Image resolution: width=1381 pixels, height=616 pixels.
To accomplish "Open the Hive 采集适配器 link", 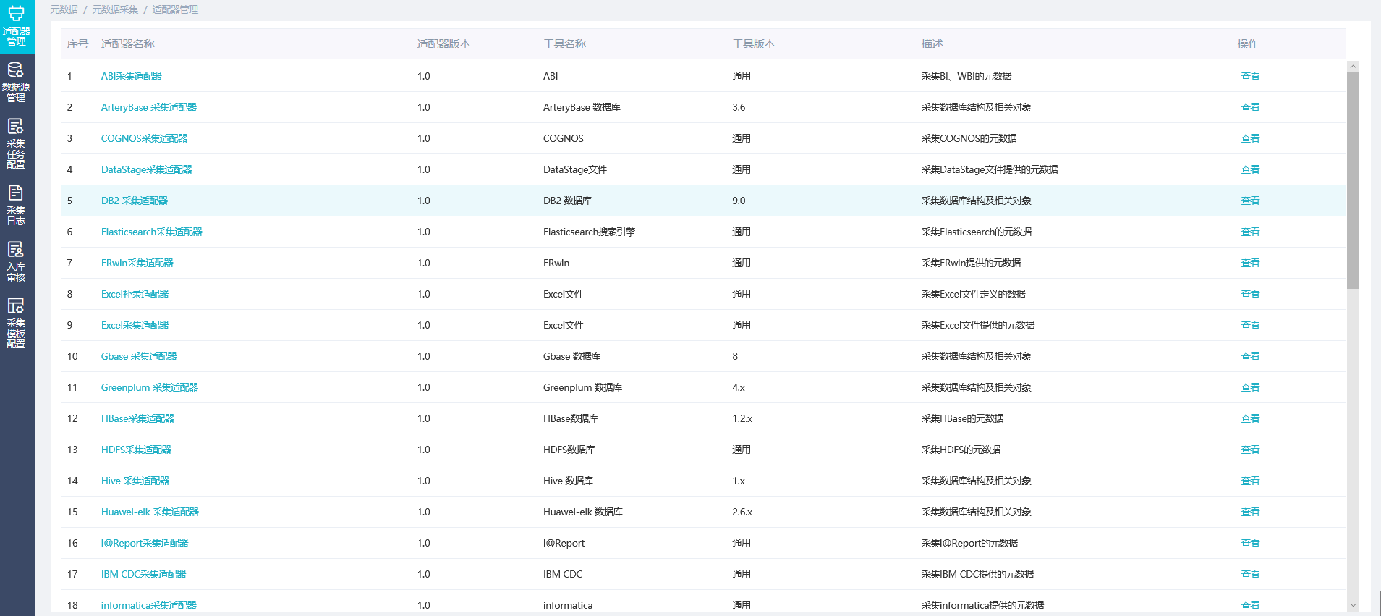I will pos(135,481).
